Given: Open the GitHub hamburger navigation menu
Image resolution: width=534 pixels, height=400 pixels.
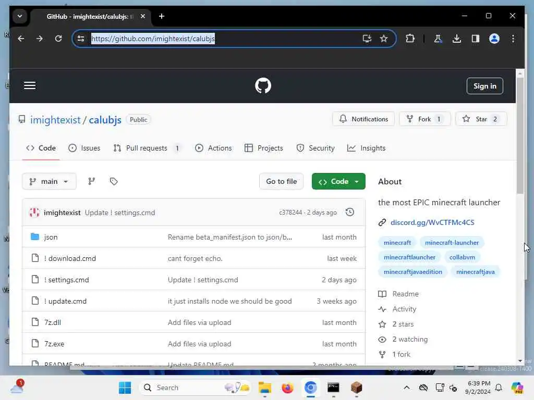Looking at the screenshot, I should point(30,86).
